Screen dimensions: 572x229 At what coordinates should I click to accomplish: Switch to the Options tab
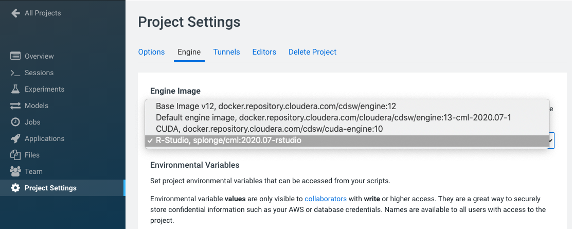click(x=151, y=52)
